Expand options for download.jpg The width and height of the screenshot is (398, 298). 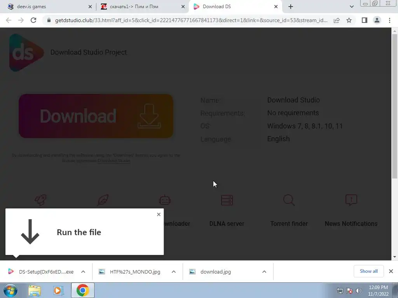pyautogui.click(x=264, y=272)
